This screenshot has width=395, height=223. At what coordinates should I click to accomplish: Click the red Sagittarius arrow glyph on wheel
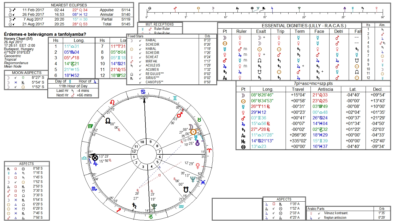click(118, 210)
